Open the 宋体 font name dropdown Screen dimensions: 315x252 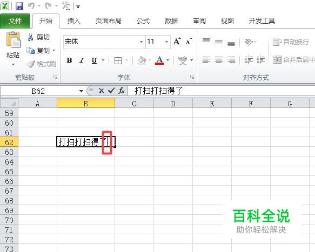141,42
